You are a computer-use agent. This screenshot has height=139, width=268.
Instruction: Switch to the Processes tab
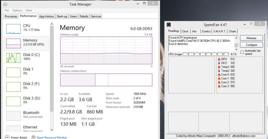pyautogui.click(x=11, y=16)
